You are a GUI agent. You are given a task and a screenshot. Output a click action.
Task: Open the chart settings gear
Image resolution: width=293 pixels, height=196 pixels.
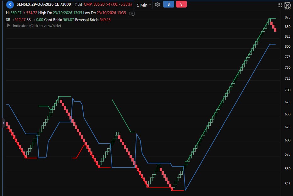click(x=158, y=4)
